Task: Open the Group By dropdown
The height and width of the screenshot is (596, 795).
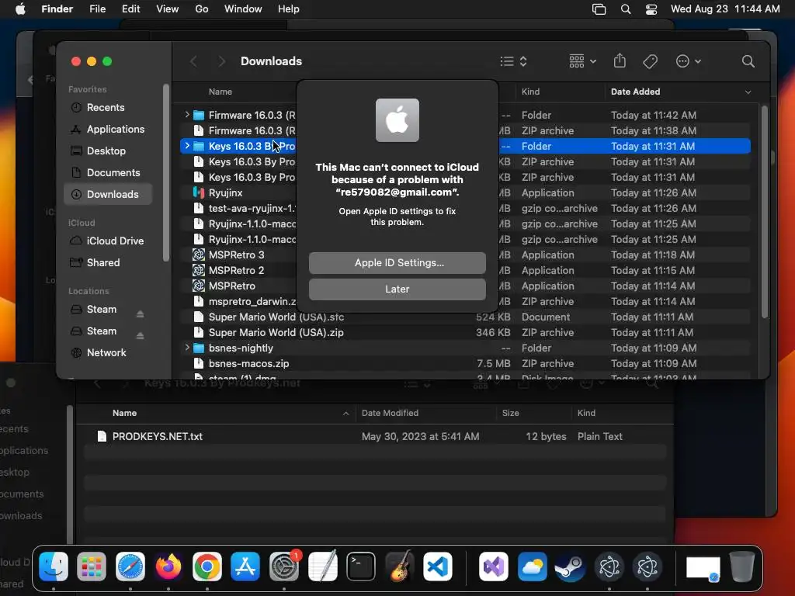Action: (x=582, y=61)
